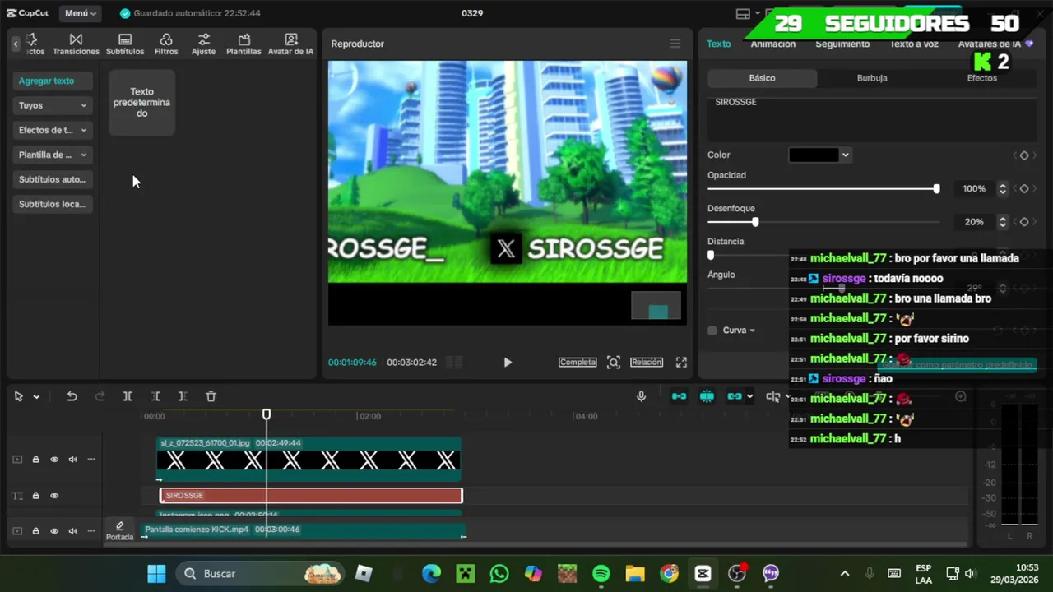1053x592 pixels.
Task: Click the zoom-to-fit scan icon in player
Action: point(614,362)
